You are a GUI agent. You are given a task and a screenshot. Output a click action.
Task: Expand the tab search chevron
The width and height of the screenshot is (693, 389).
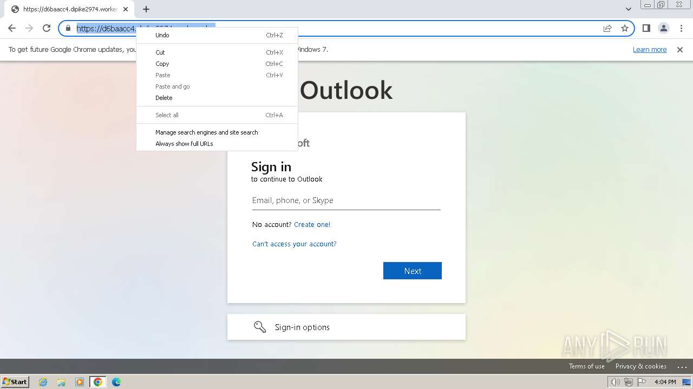coord(628,9)
